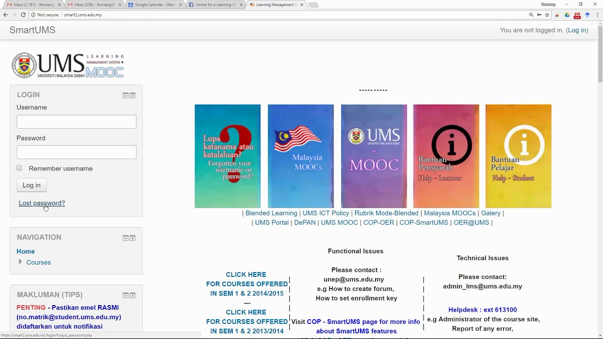Image resolution: width=603 pixels, height=339 pixels.
Task: Open the SmartUMS site title link
Action: pos(33,30)
